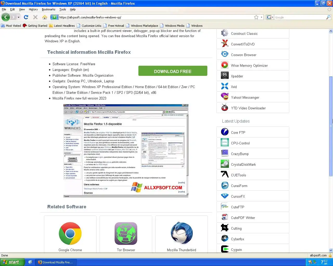Click the CrazyBump icon

point(225,154)
